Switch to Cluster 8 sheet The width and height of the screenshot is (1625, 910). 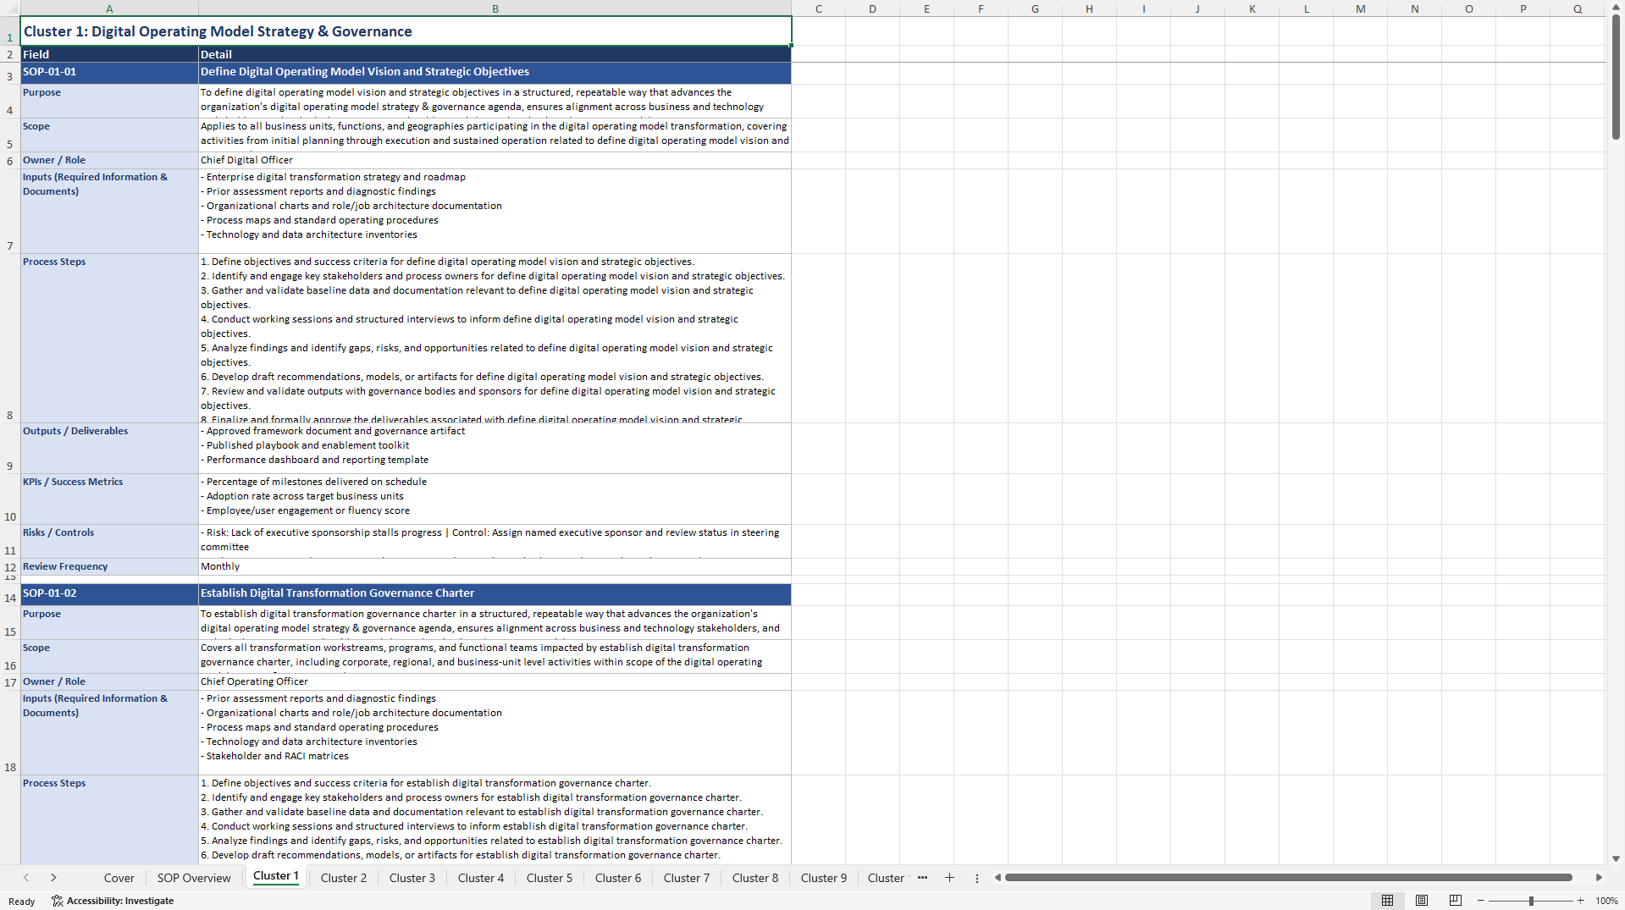coord(755,878)
